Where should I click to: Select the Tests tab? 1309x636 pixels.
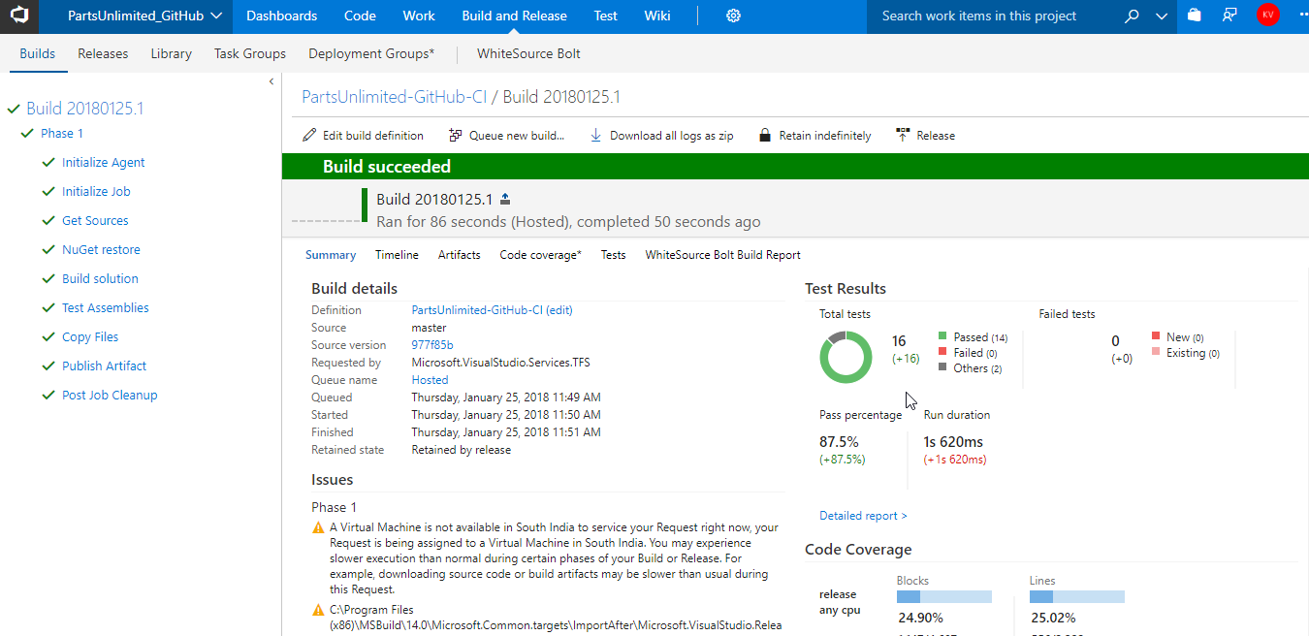click(x=613, y=255)
